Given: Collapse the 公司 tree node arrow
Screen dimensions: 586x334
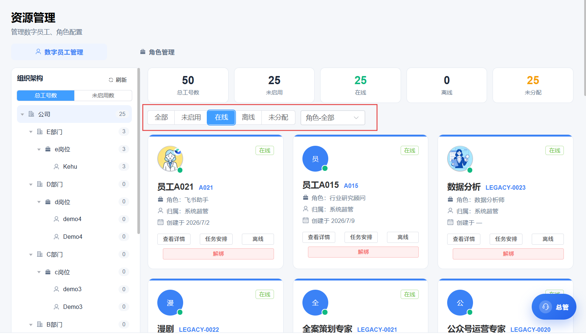Looking at the screenshot, I should click(23, 114).
